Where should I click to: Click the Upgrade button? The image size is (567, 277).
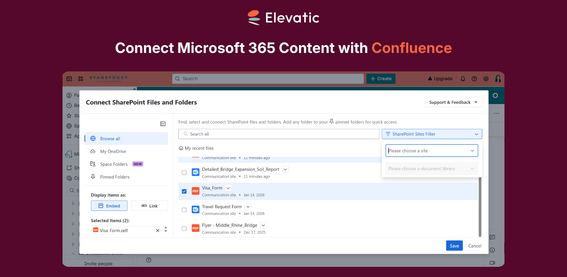[440, 78]
